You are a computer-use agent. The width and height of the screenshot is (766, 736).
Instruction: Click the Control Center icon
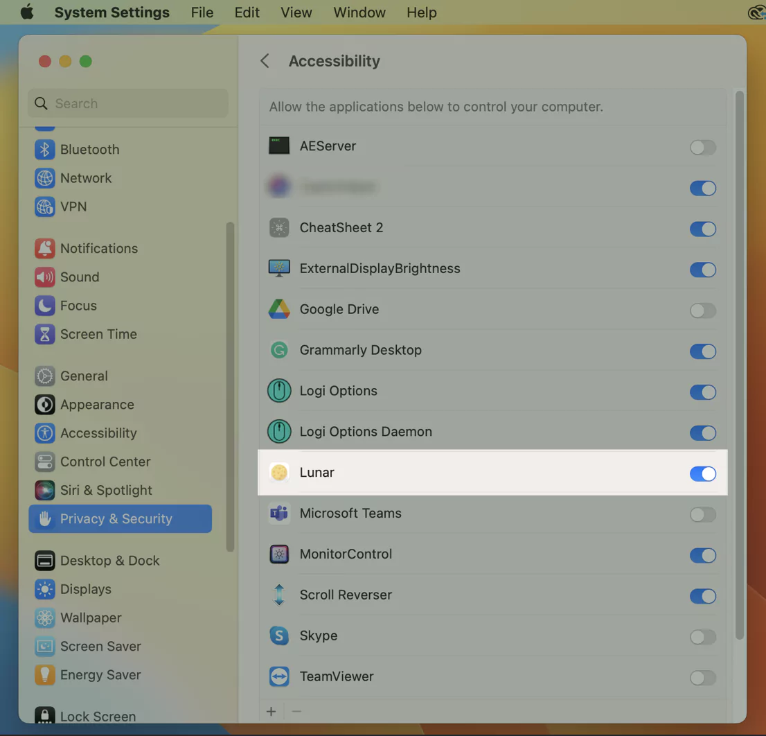[44, 462]
